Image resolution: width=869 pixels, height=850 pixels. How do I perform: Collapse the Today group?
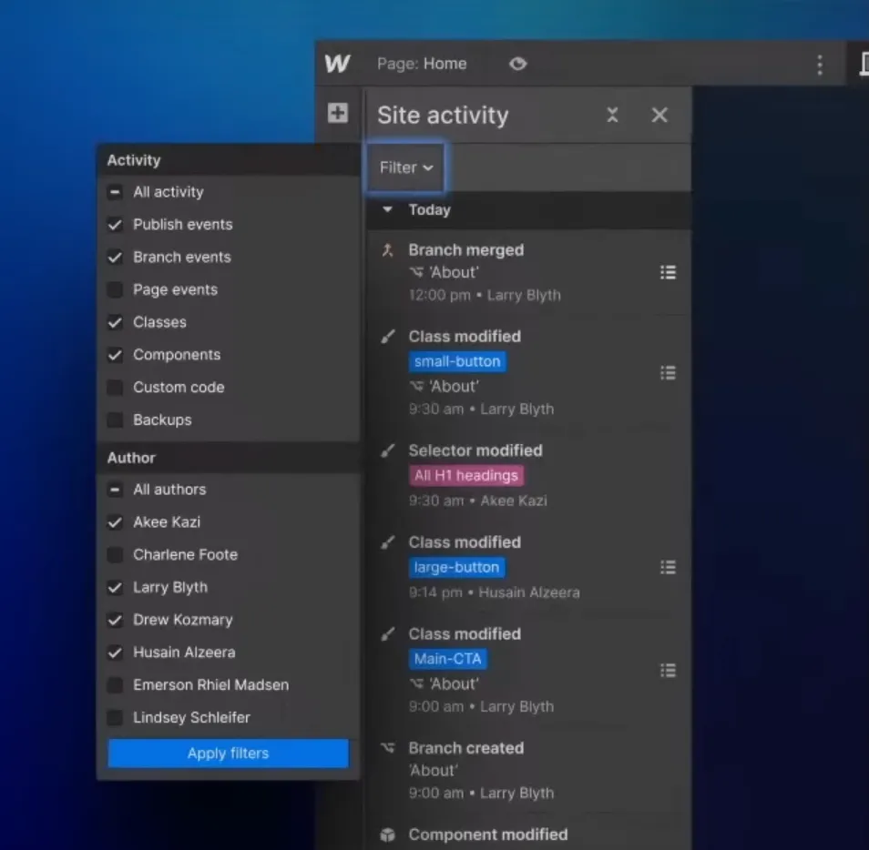(387, 209)
